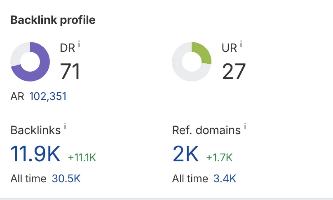
Task: Click the info icon beside UR
Action: 241,44
